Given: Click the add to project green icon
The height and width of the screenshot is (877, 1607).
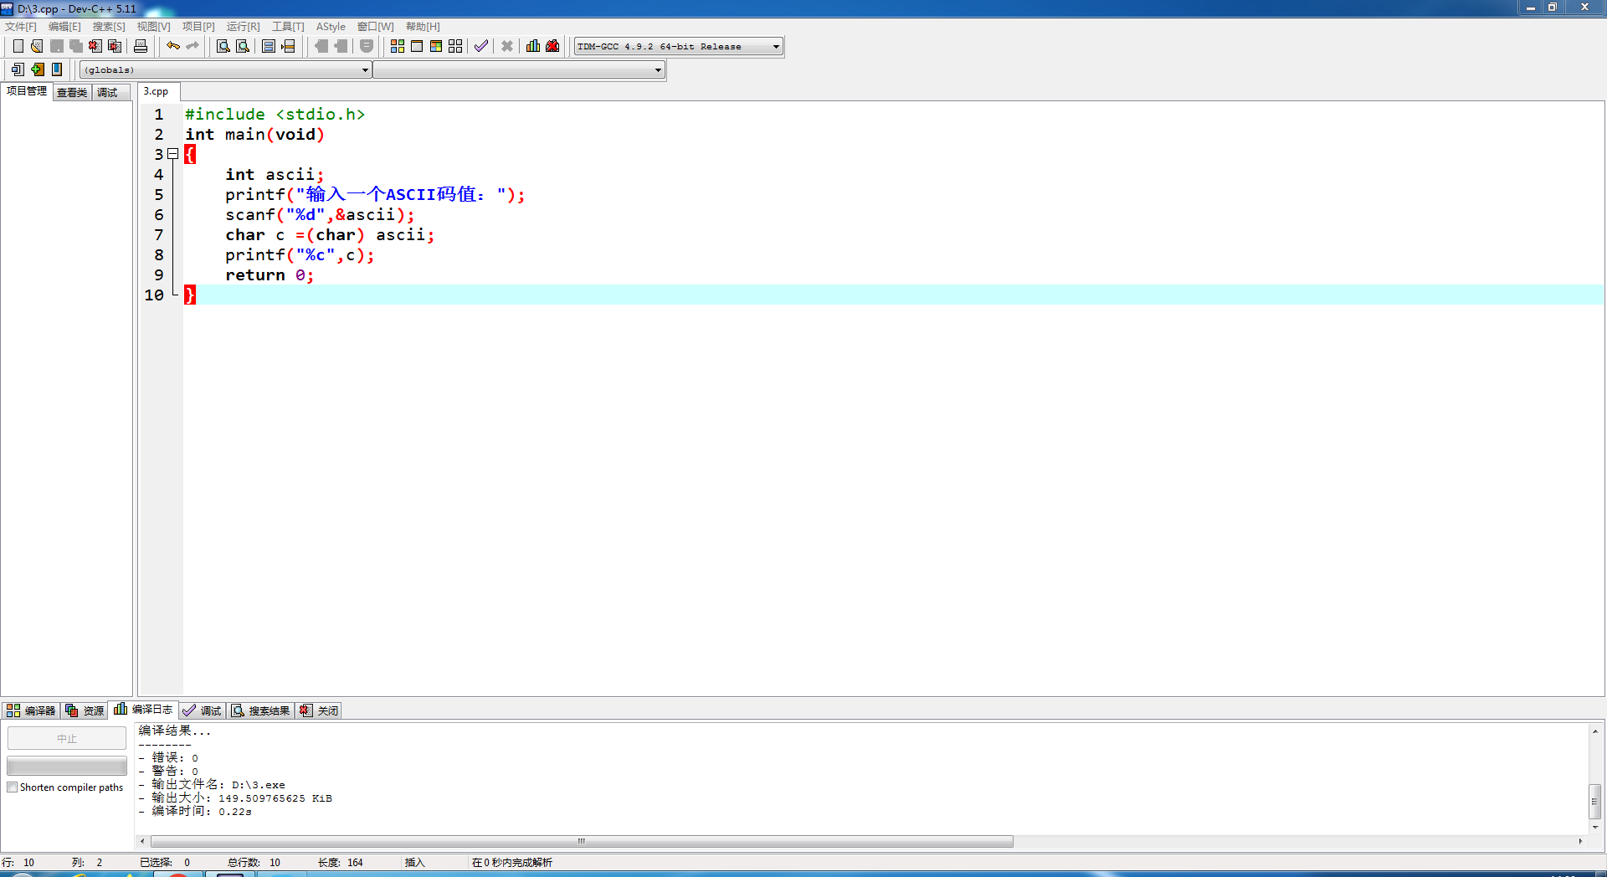Looking at the screenshot, I should tap(37, 69).
